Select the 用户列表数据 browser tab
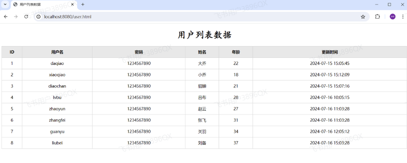This screenshot has height=163, width=407. 44,4
